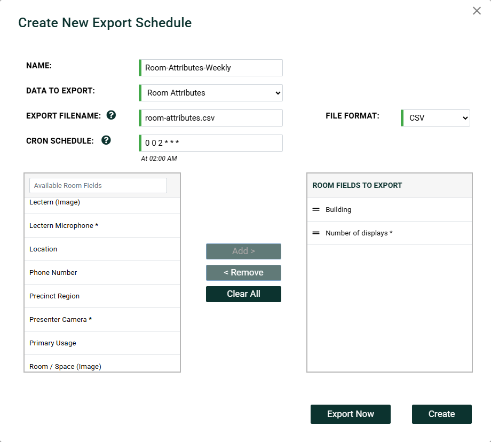Select Location in available fields
The image size is (491, 442).
102,249
